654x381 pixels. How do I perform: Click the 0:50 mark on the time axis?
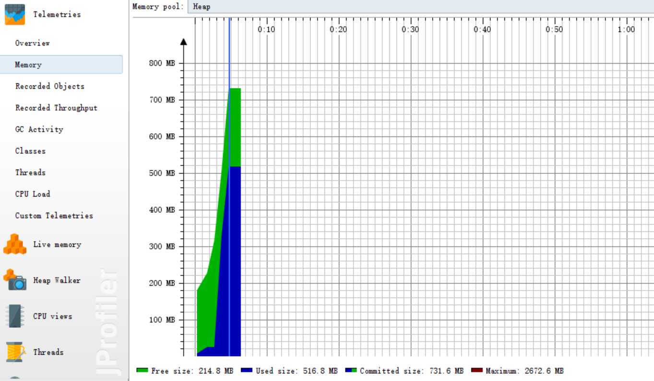pyautogui.click(x=554, y=29)
